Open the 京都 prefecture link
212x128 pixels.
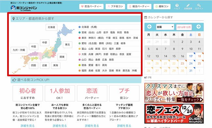pyautogui.click(x=106, y=54)
